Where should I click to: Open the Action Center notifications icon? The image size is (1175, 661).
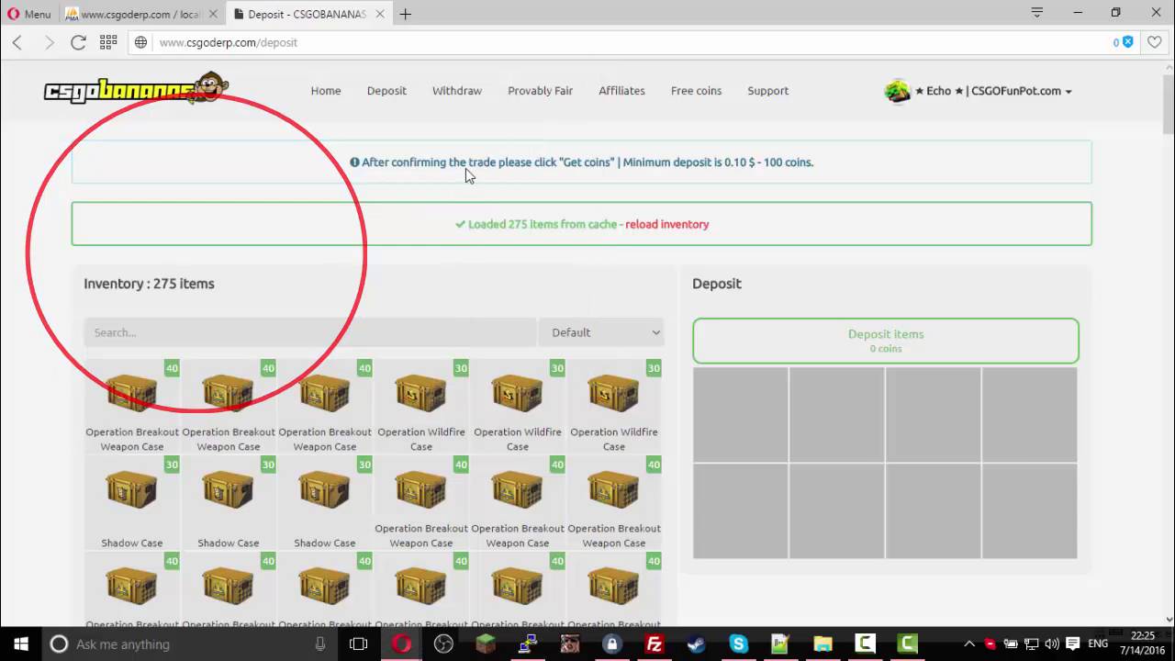[x=1072, y=644]
